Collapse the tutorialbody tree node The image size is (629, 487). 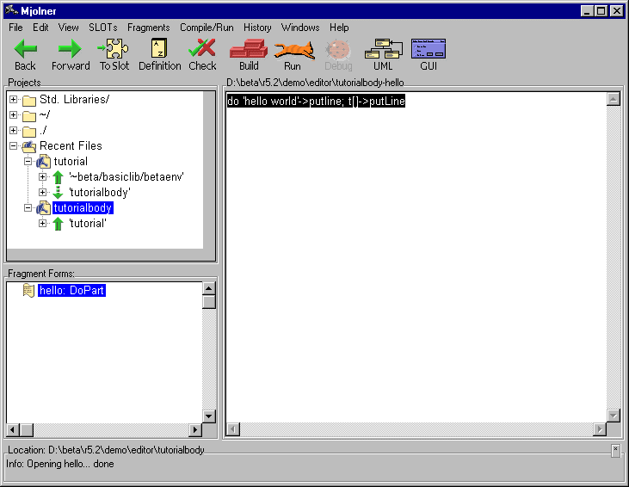pos(28,208)
